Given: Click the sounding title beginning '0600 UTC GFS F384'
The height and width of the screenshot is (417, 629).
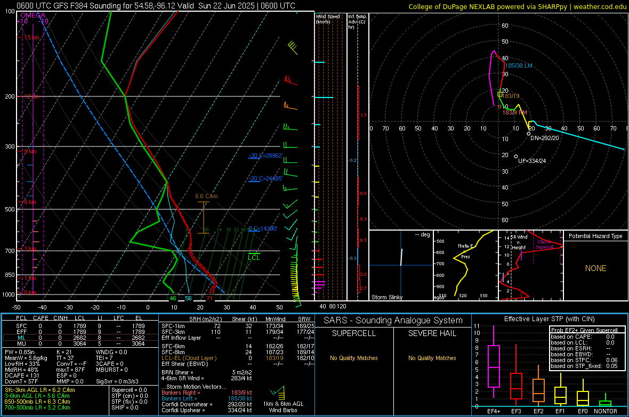Looking at the screenshot, I should (x=156, y=6).
